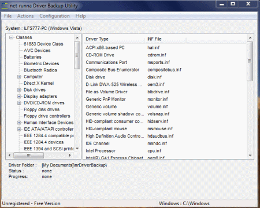Select Floppy disk drives in tree
260x208 pixels.
(42, 109)
